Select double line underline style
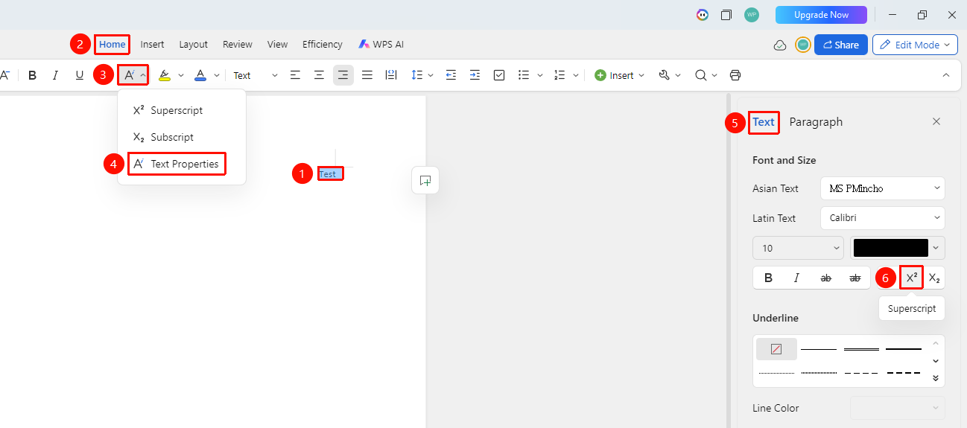Viewport: 967px width, 428px height. pyautogui.click(x=861, y=349)
